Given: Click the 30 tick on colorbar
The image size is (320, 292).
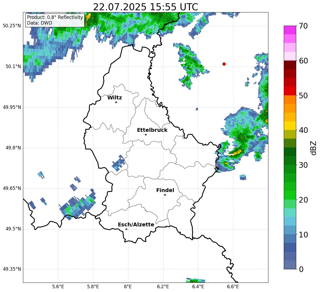Looking at the screenshot, I should [x=303, y=165].
